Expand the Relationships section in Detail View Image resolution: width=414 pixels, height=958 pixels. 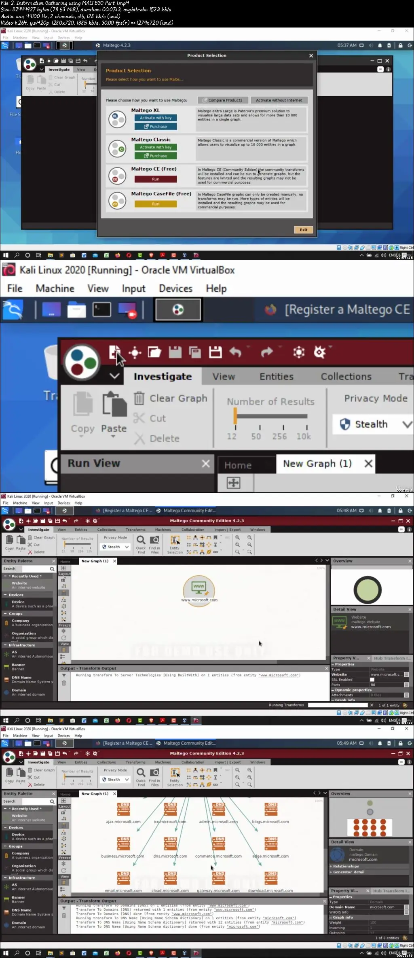[x=331, y=866]
